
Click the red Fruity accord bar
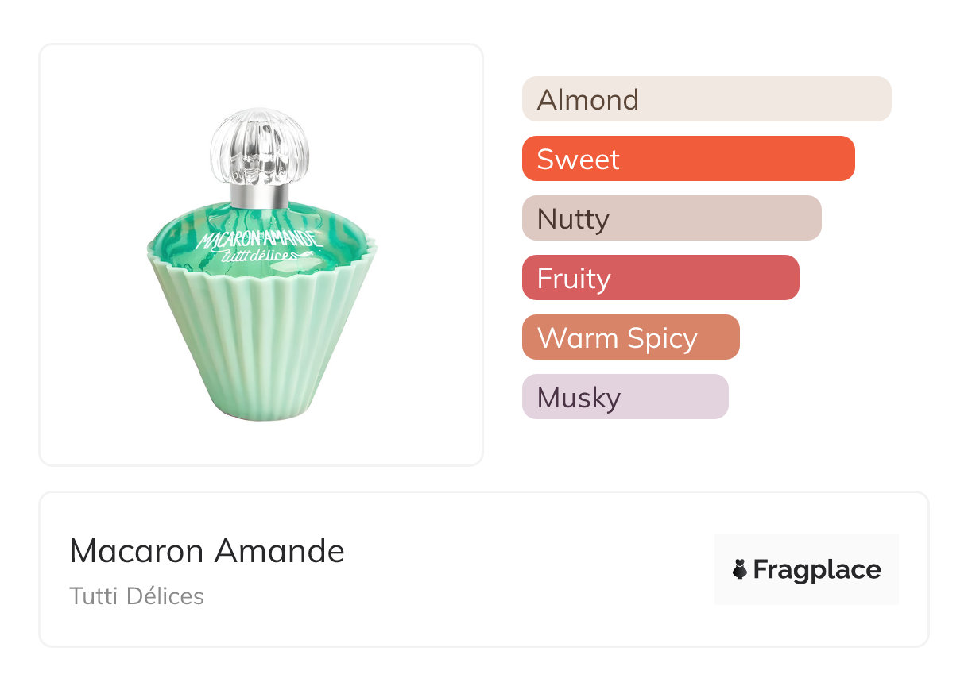660,278
